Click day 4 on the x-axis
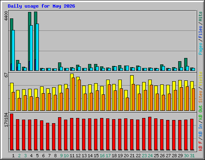 31,156
